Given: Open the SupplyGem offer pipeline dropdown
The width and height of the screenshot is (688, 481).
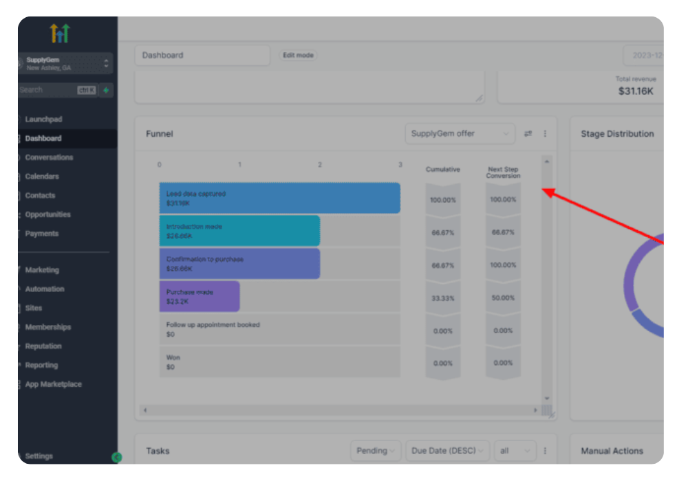Looking at the screenshot, I should (x=460, y=134).
